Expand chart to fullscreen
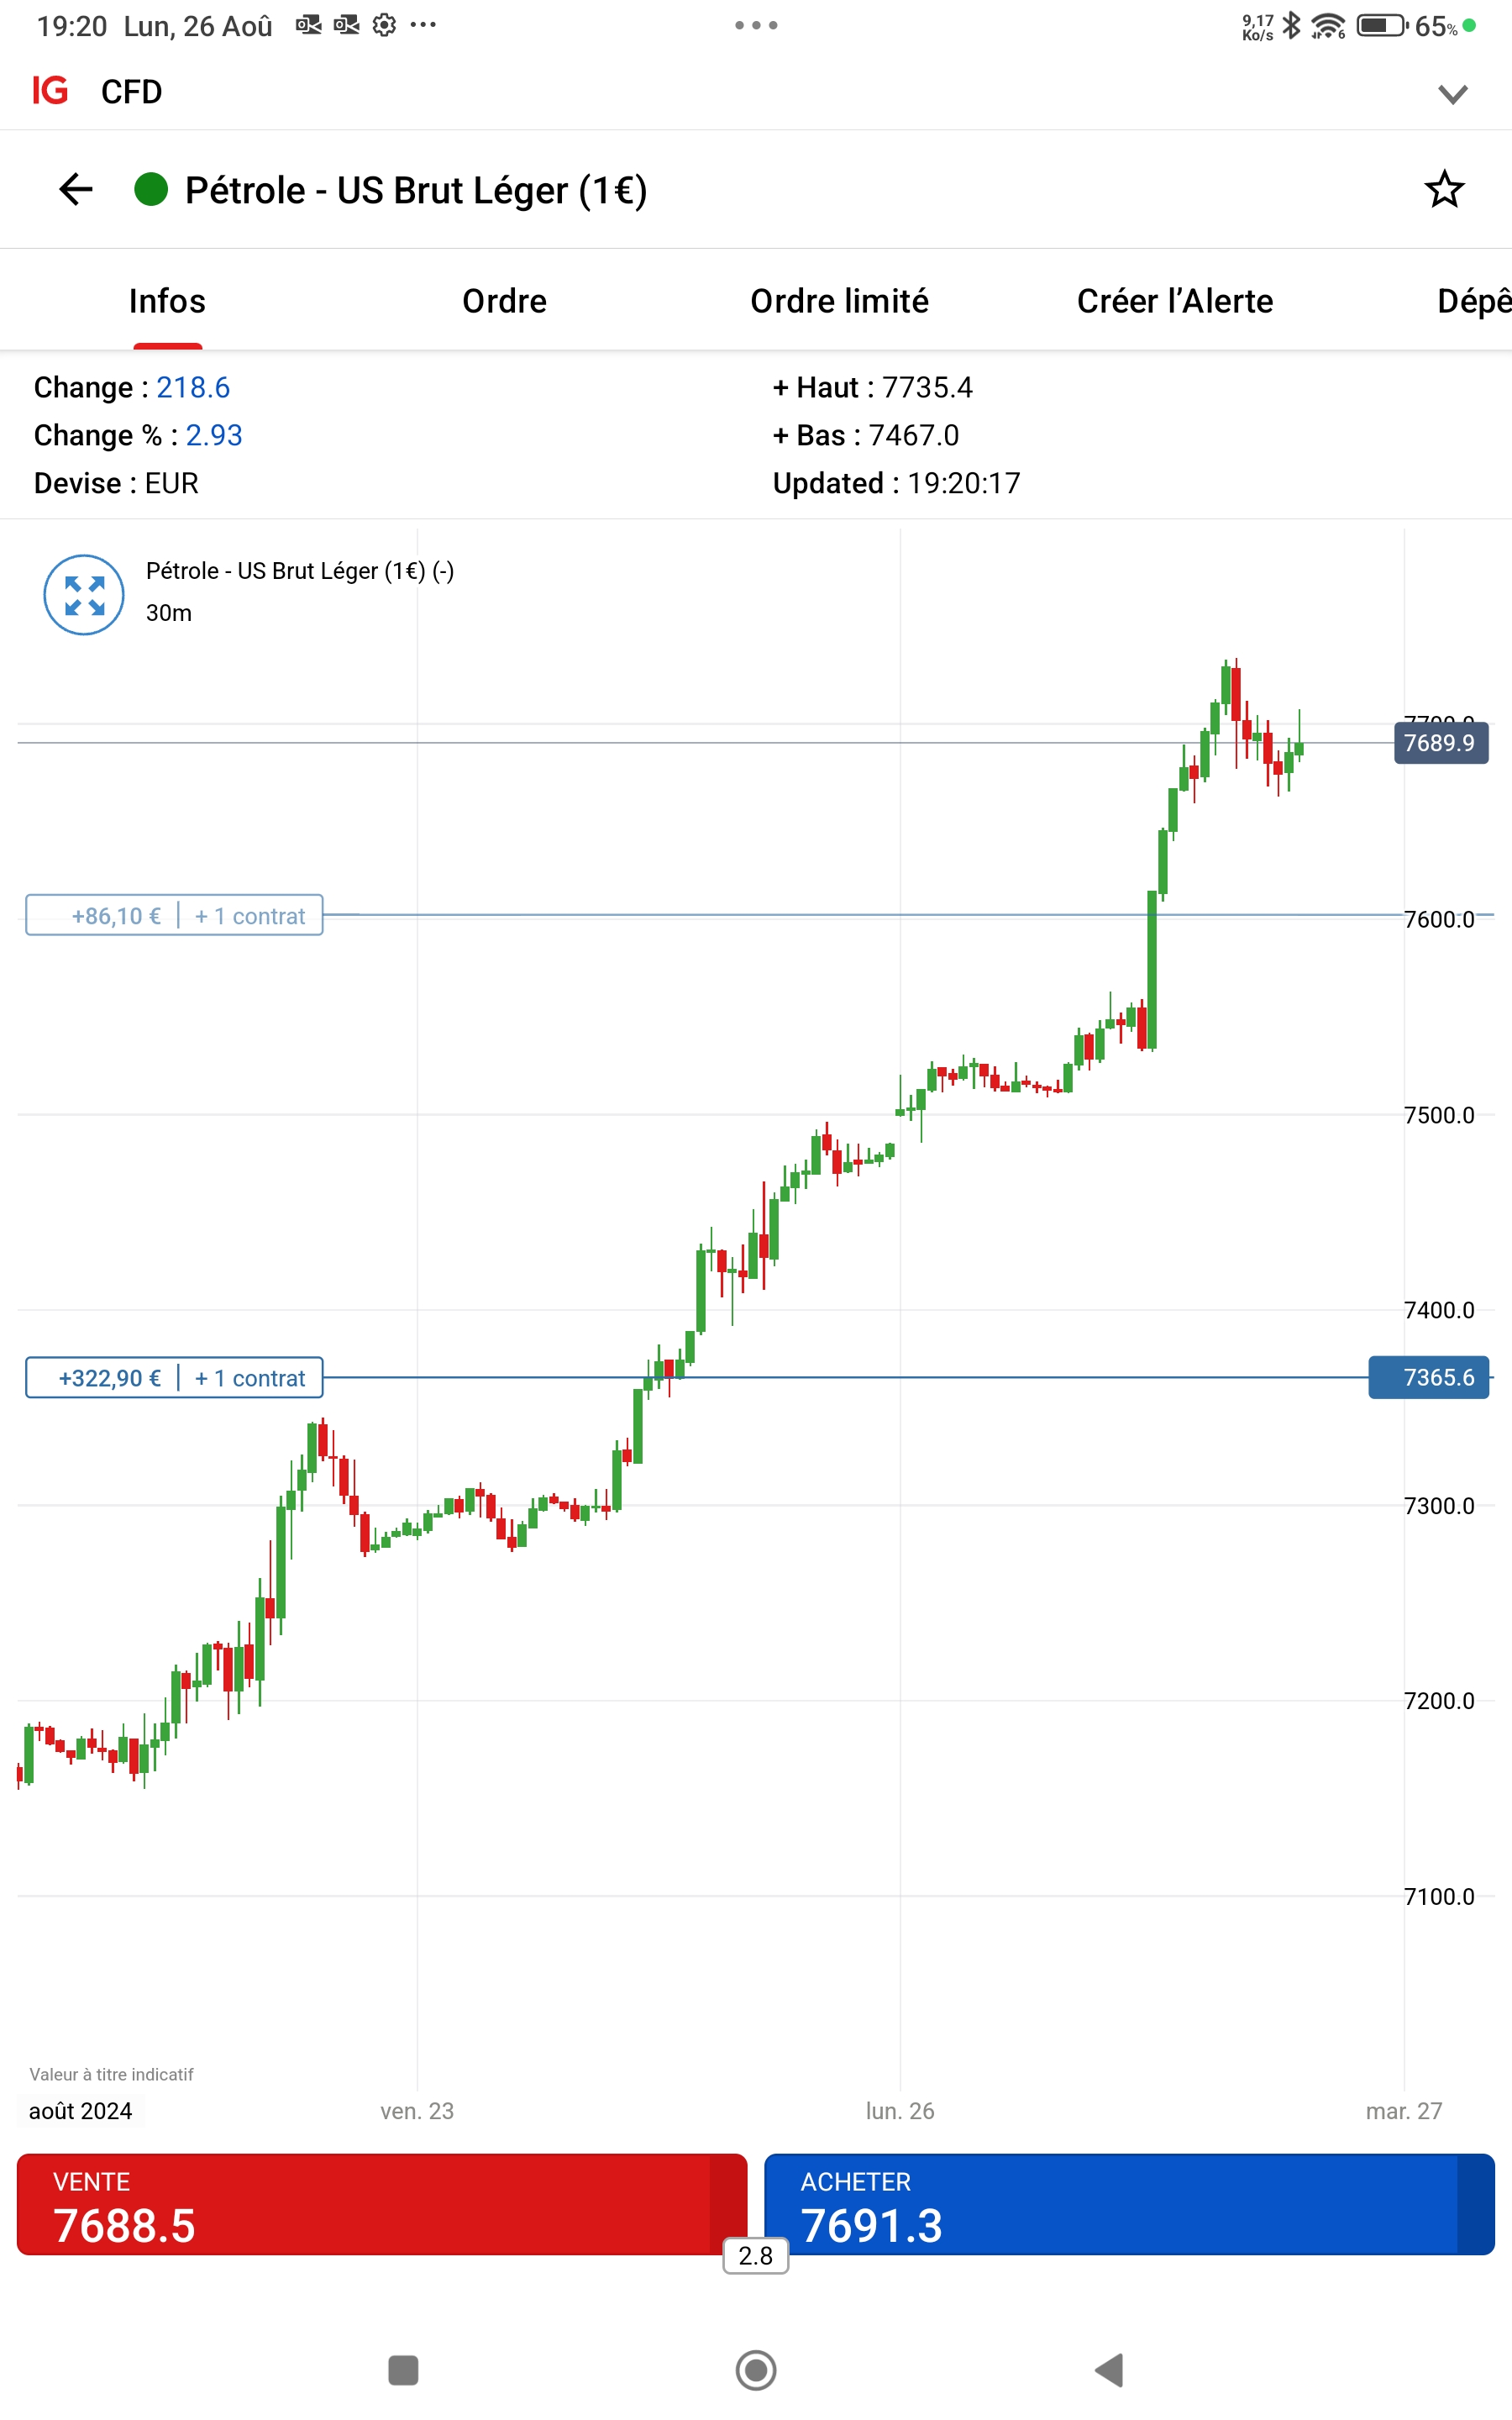The image size is (1512, 2420). (x=84, y=595)
